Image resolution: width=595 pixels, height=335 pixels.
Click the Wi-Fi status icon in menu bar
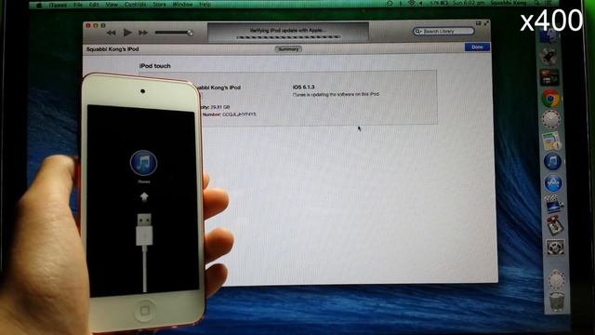point(411,4)
